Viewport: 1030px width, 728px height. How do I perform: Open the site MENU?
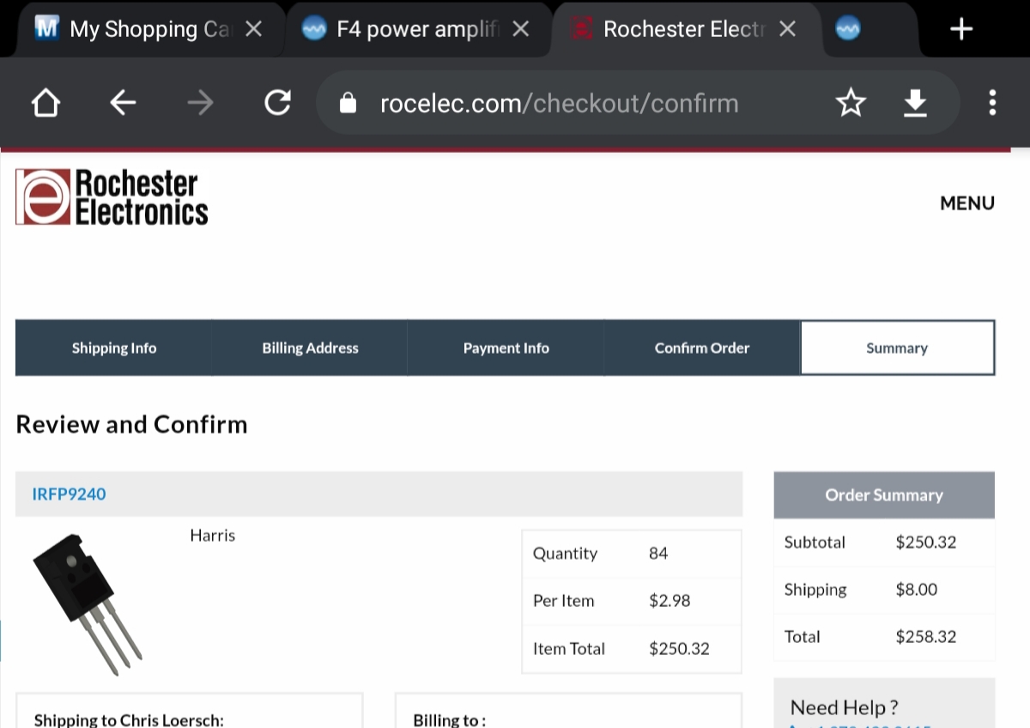pos(967,203)
